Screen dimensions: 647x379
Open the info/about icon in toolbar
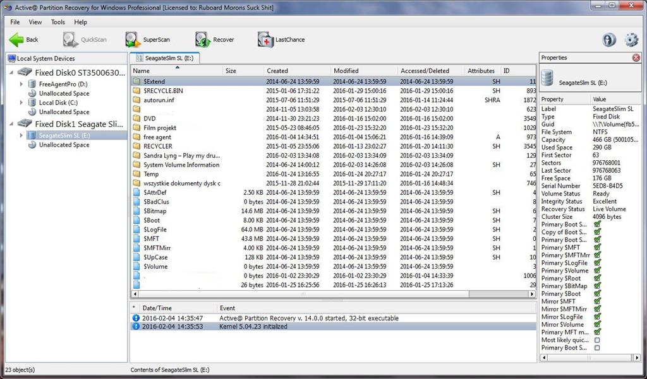click(609, 40)
